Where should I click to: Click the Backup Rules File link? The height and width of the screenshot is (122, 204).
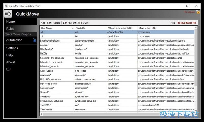187,23
